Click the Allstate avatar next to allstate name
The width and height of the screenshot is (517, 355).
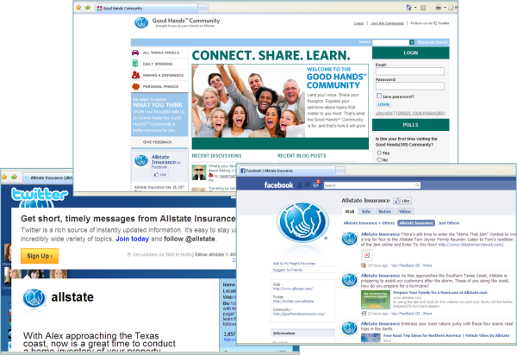(x=34, y=298)
